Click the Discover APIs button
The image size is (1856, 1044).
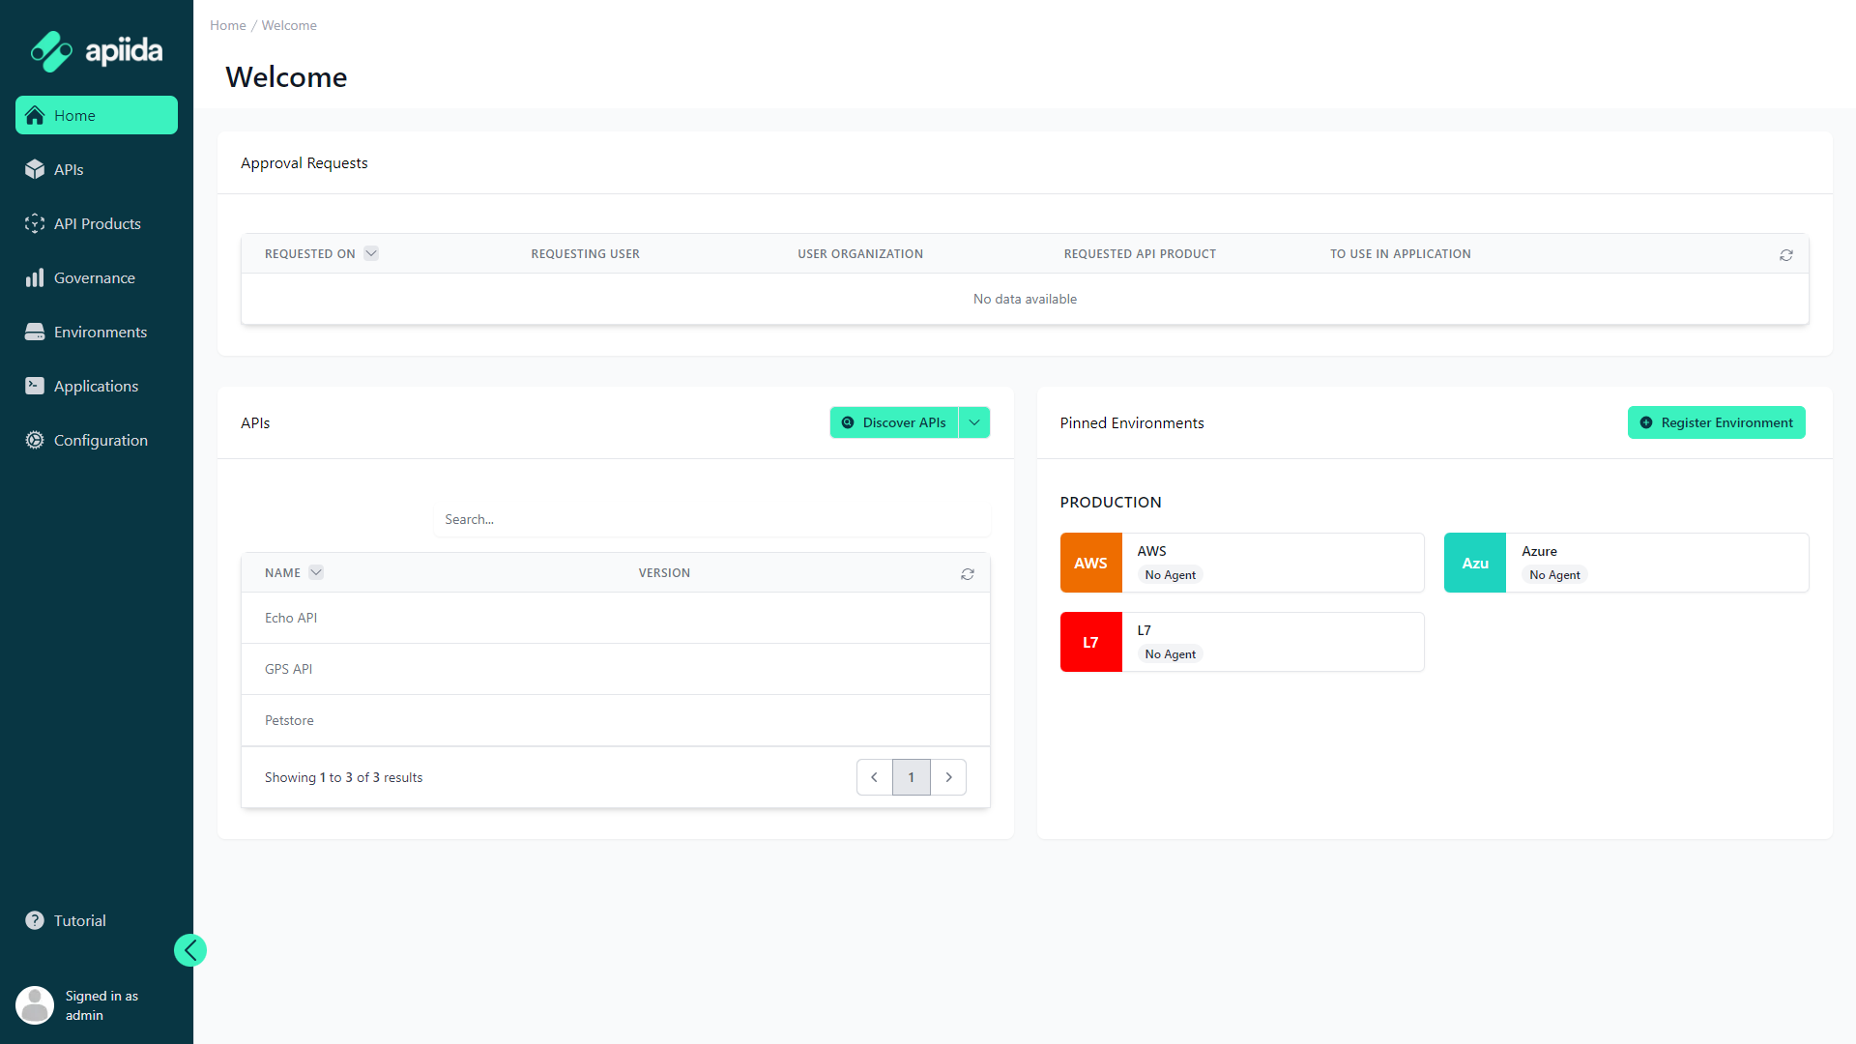coord(894,422)
